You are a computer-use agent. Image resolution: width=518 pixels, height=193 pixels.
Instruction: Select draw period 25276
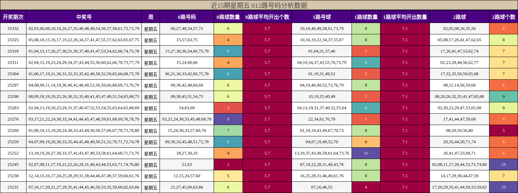tap(13, 119)
